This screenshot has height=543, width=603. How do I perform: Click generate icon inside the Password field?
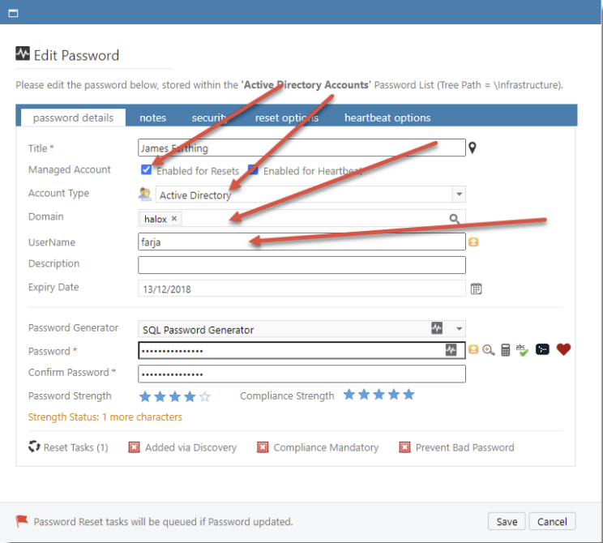[451, 350]
